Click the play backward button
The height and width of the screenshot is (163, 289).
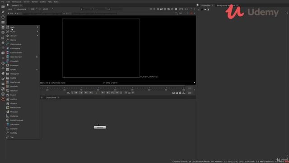[91, 93]
